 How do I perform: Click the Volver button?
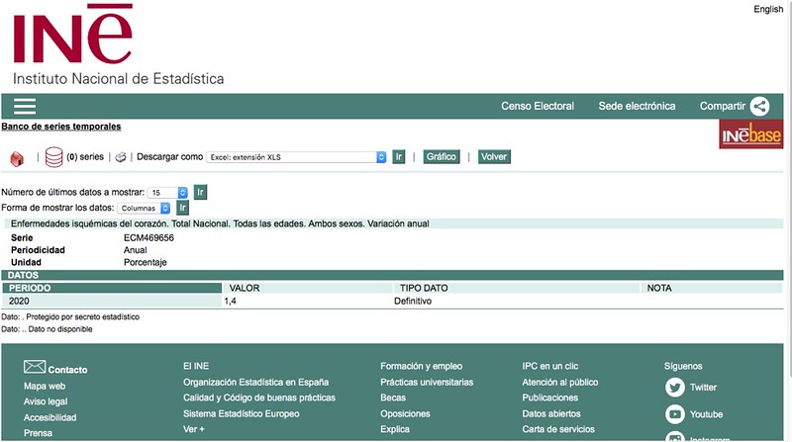click(494, 157)
